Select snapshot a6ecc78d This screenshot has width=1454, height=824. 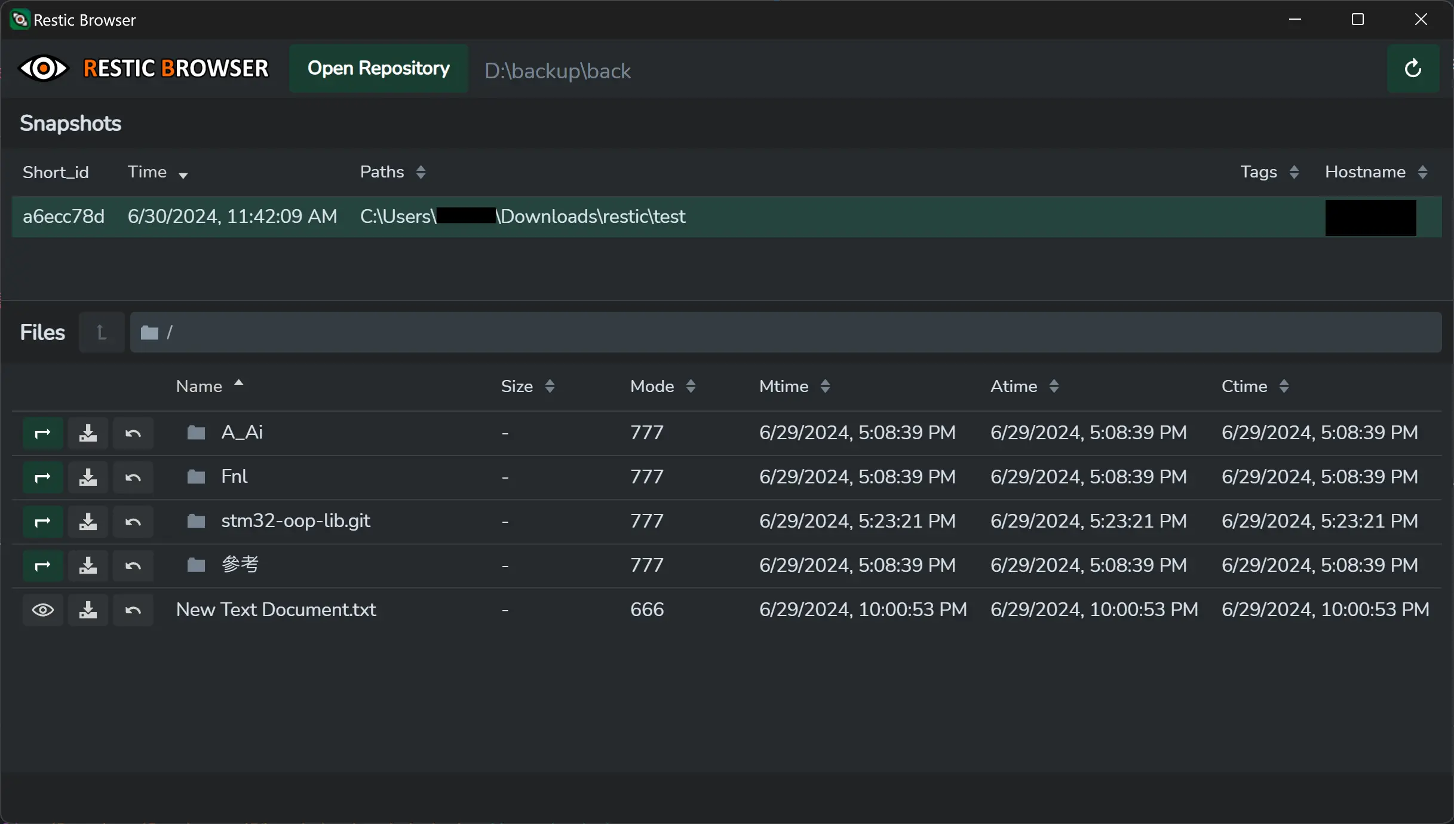pyautogui.click(x=726, y=217)
